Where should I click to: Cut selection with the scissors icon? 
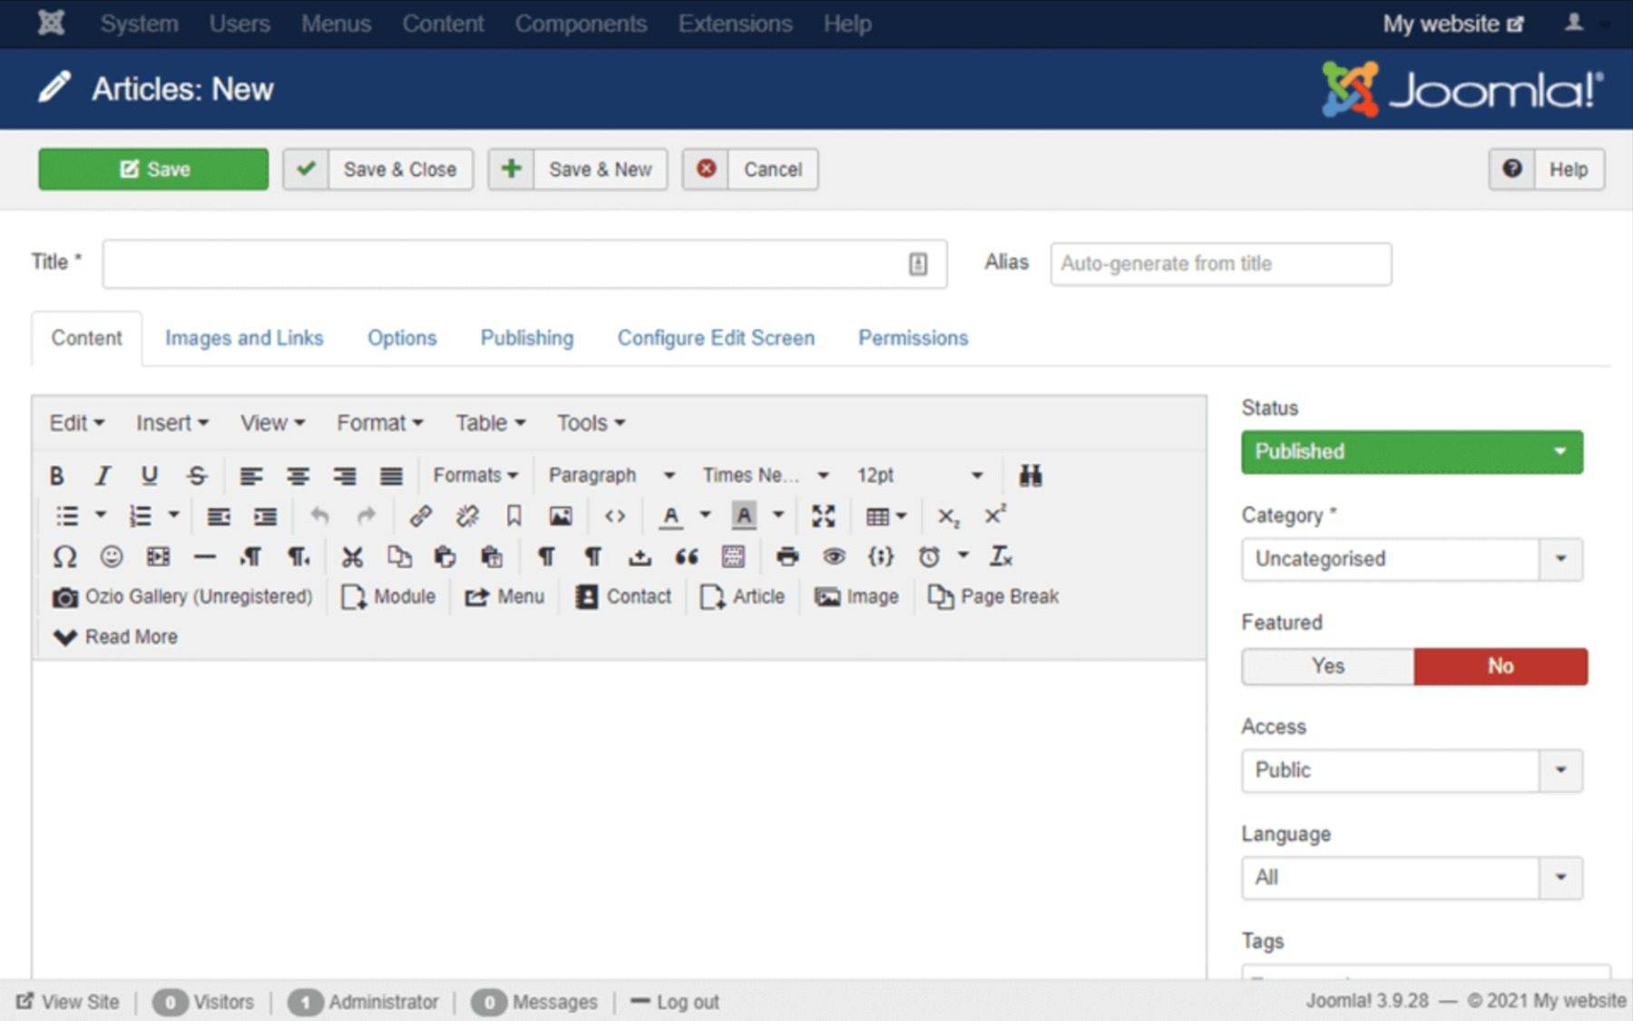tap(352, 556)
